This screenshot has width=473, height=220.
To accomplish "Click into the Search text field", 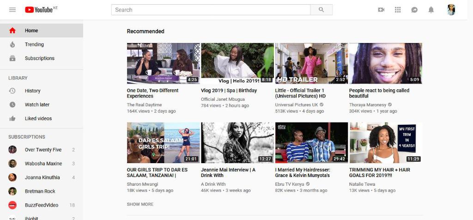I will 211,10.
